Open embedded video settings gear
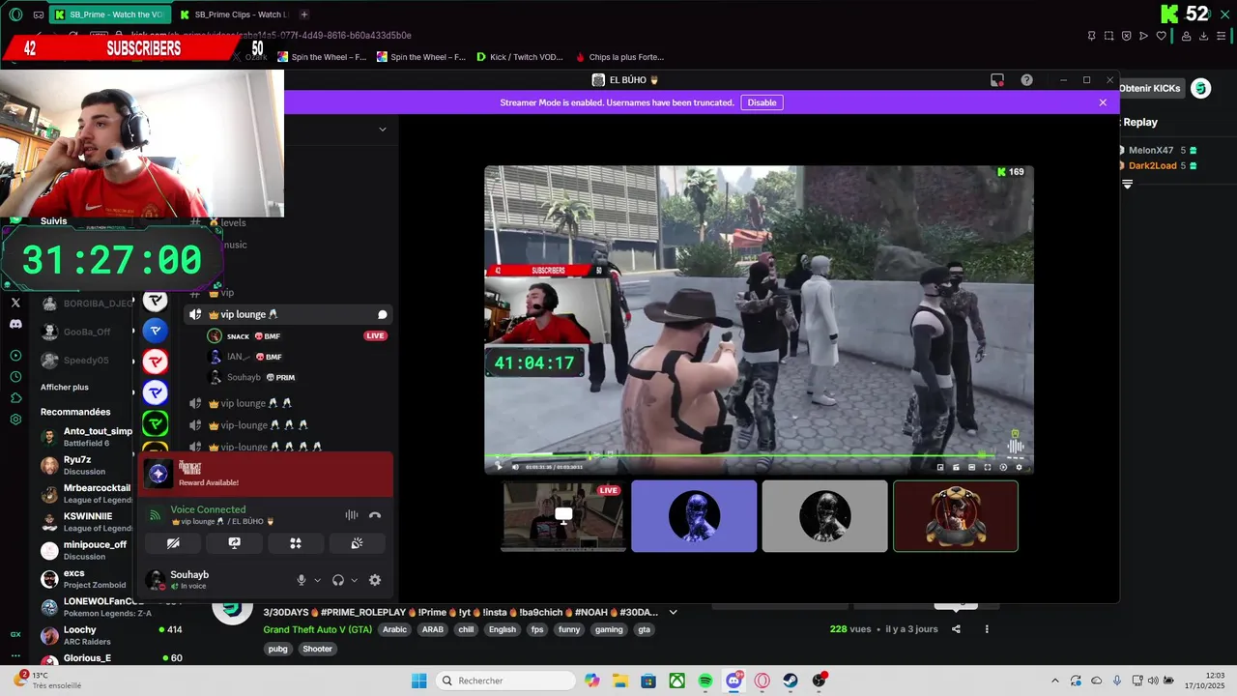Viewport: 1237px width, 696px height. click(x=1019, y=467)
